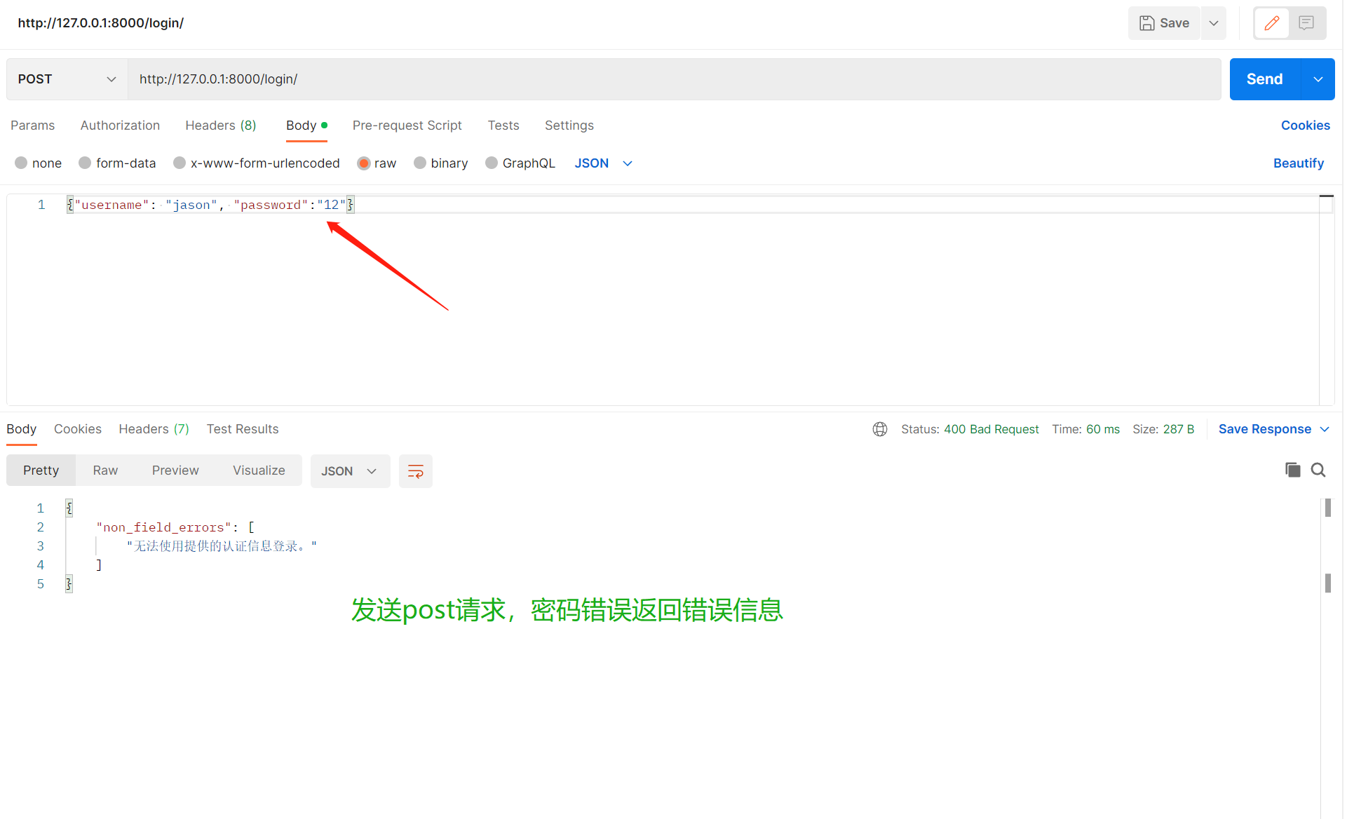1347x819 pixels.
Task: Select the binary body radio button
Action: 420,163
